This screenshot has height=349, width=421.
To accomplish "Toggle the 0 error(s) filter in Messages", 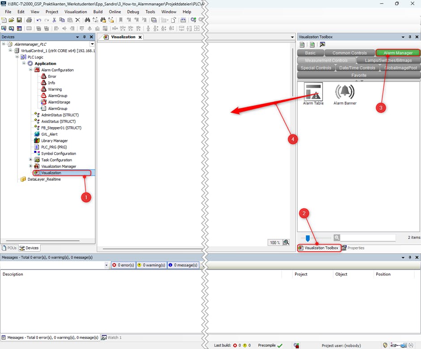I will pyautogui.click(x=123, y=265).
